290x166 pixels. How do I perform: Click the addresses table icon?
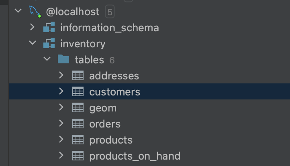point(78,76)
